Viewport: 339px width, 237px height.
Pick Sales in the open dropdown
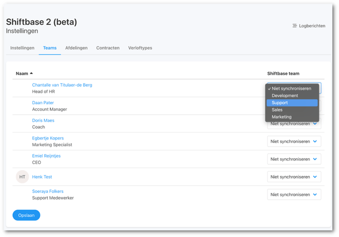277,110
